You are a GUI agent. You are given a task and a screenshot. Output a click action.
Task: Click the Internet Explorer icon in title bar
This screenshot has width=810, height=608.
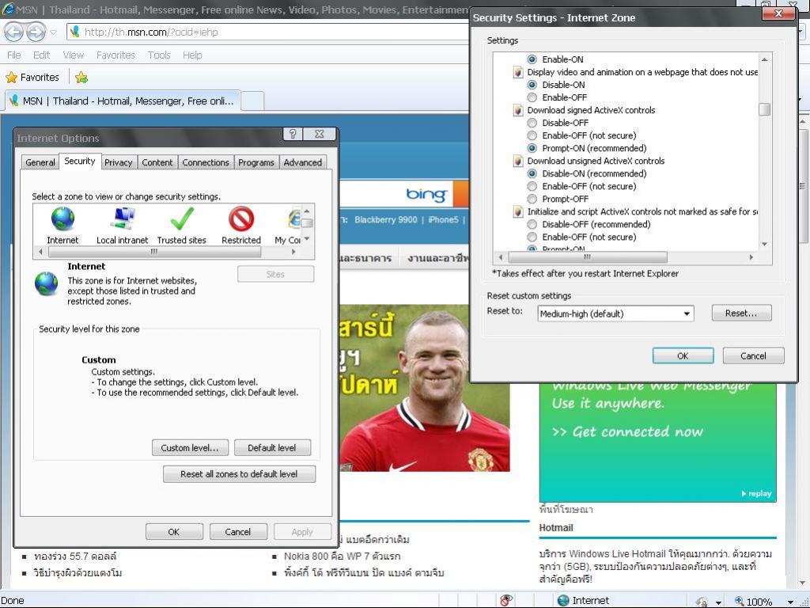click(8, 9)
